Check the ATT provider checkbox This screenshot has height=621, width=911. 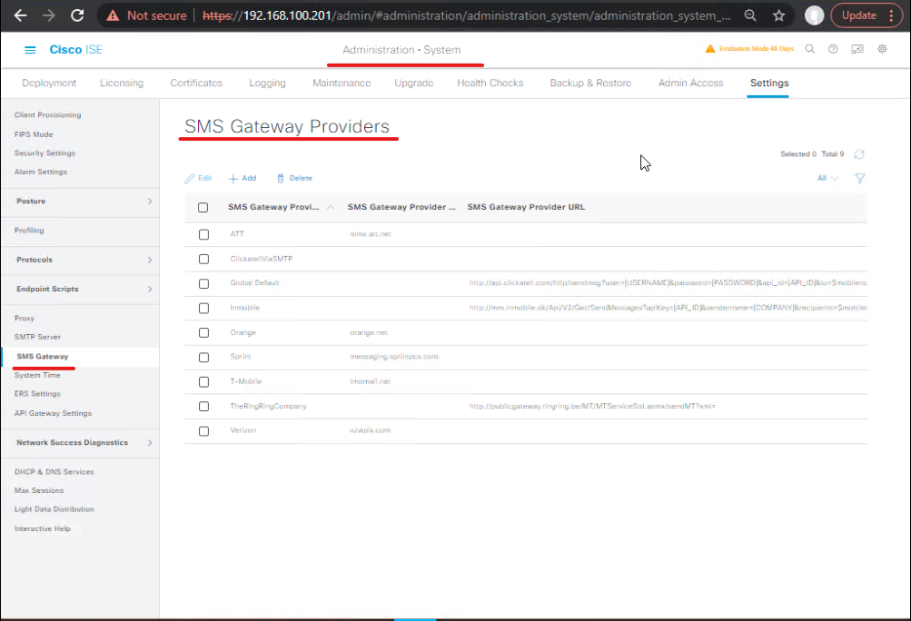[203, 234]
